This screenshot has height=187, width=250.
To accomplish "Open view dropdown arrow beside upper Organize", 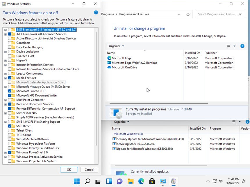I will (234, 46).
